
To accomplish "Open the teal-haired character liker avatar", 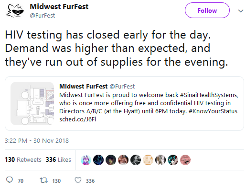I will coord(173,160).
